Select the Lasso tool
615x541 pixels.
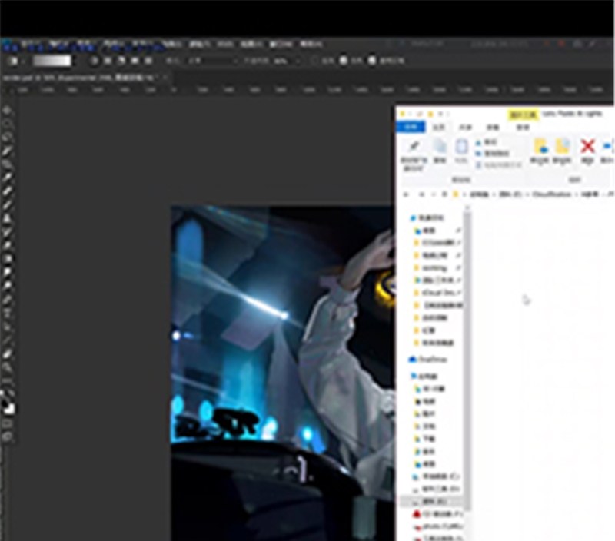tap(7, 138)
